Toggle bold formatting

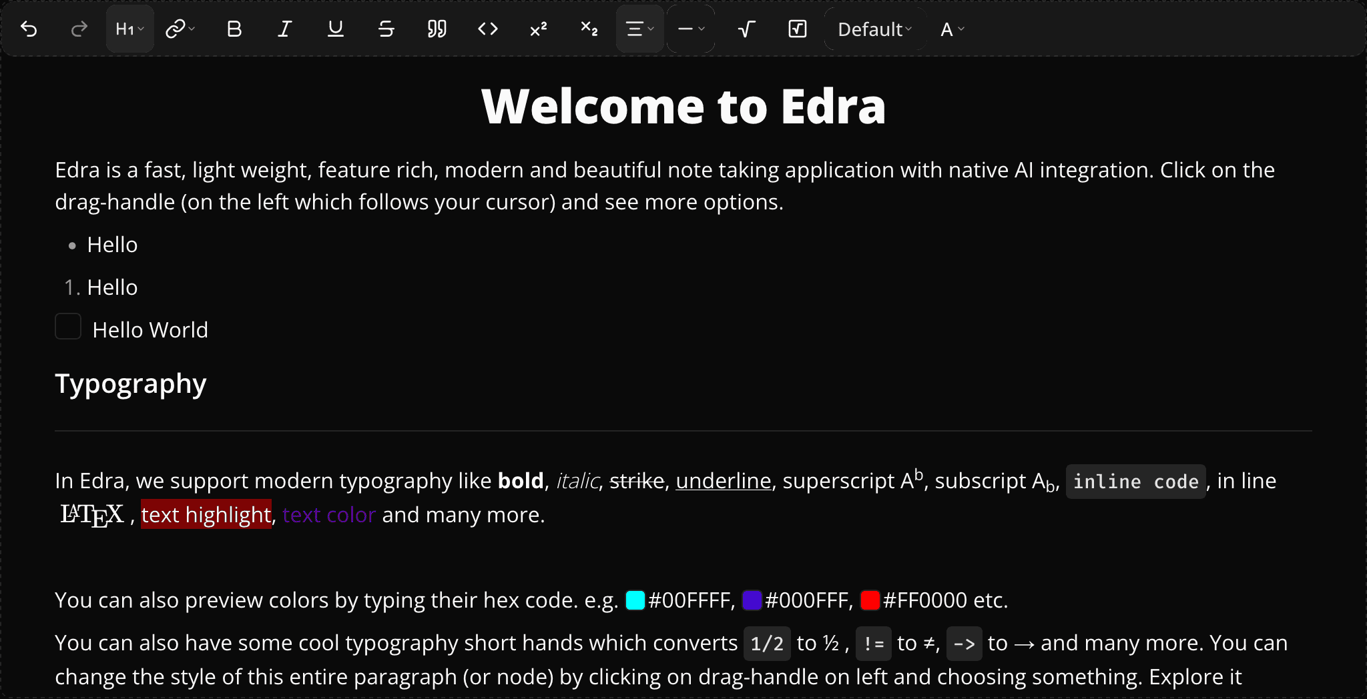point(234,29)
